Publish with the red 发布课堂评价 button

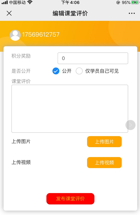tap(70, 199)
